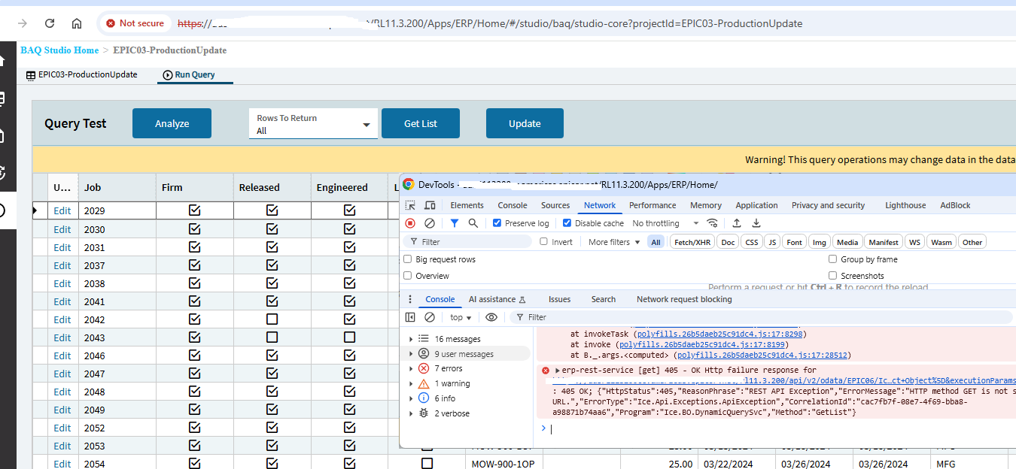Click the Run Query play icon

pyautogui.click(x=167, y=75)
